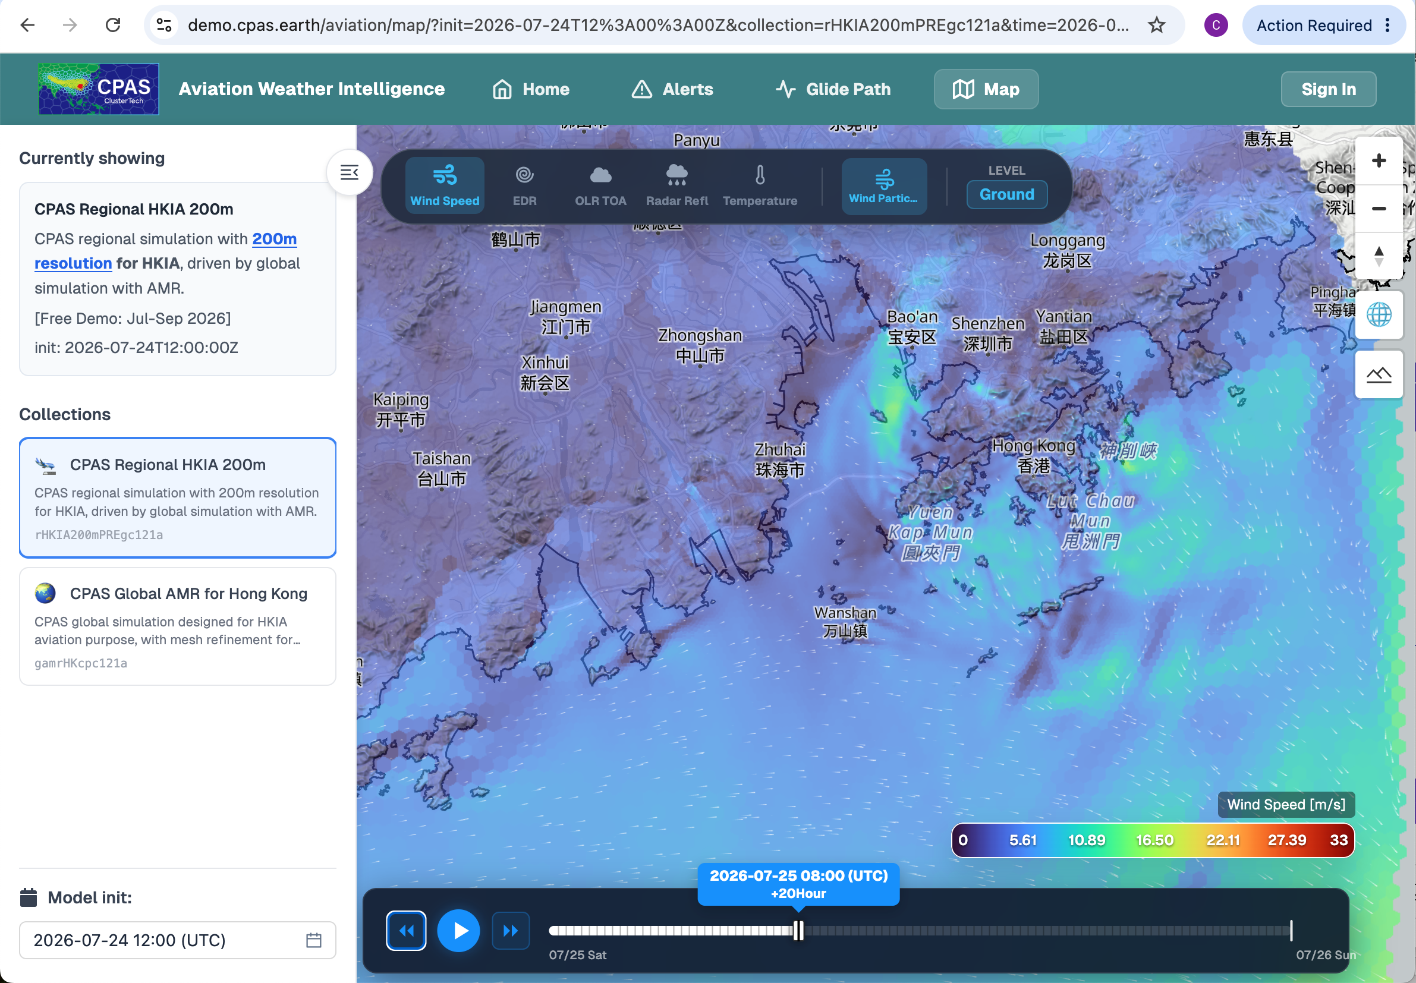The image size is (1416, 983).
Task: Click the 07/25 Sat timeline label
Action: point(577,954)
